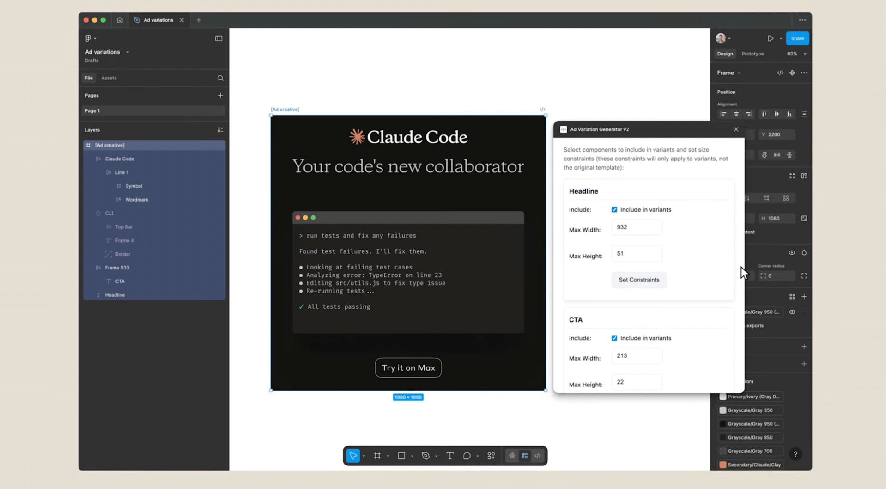This screenshot has width=886, height=489.
Task: Click the create component icon in Frame header
Action: pos(792,73)
